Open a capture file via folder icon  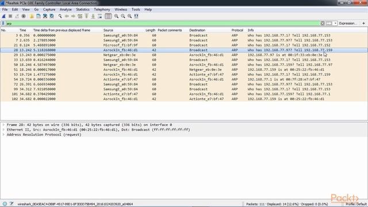coord(32,16)
